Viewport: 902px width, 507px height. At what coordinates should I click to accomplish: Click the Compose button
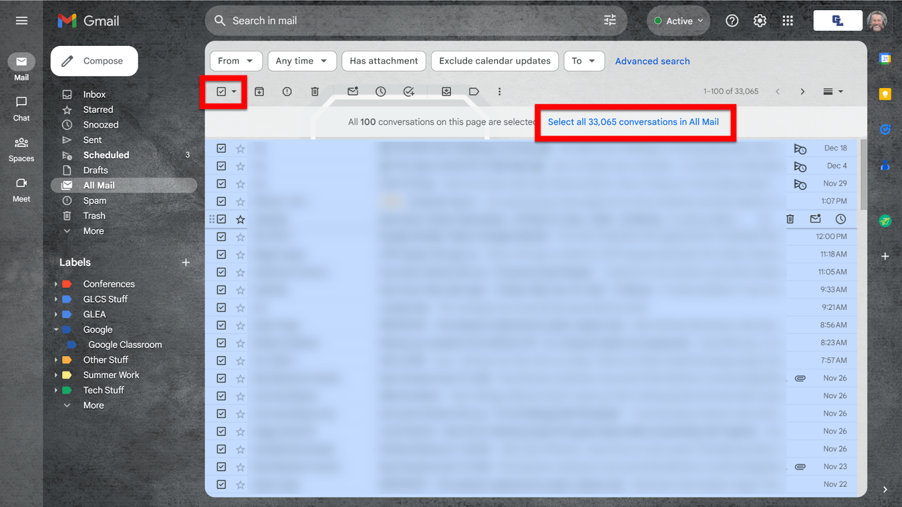pos(94,61)
